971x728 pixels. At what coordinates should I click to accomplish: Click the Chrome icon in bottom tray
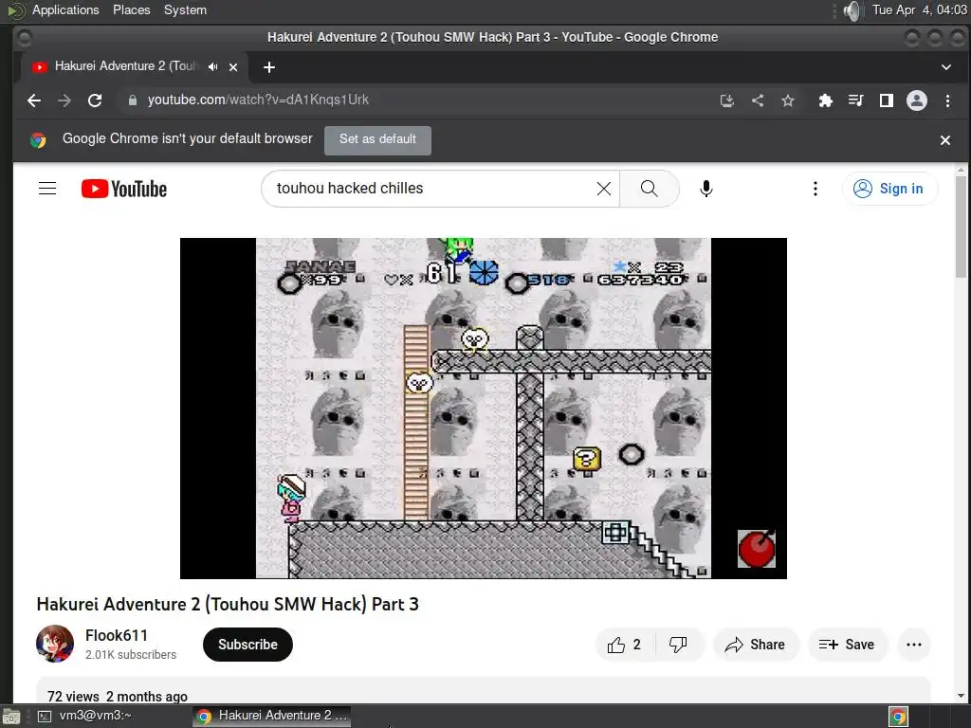tap(899, 717)
